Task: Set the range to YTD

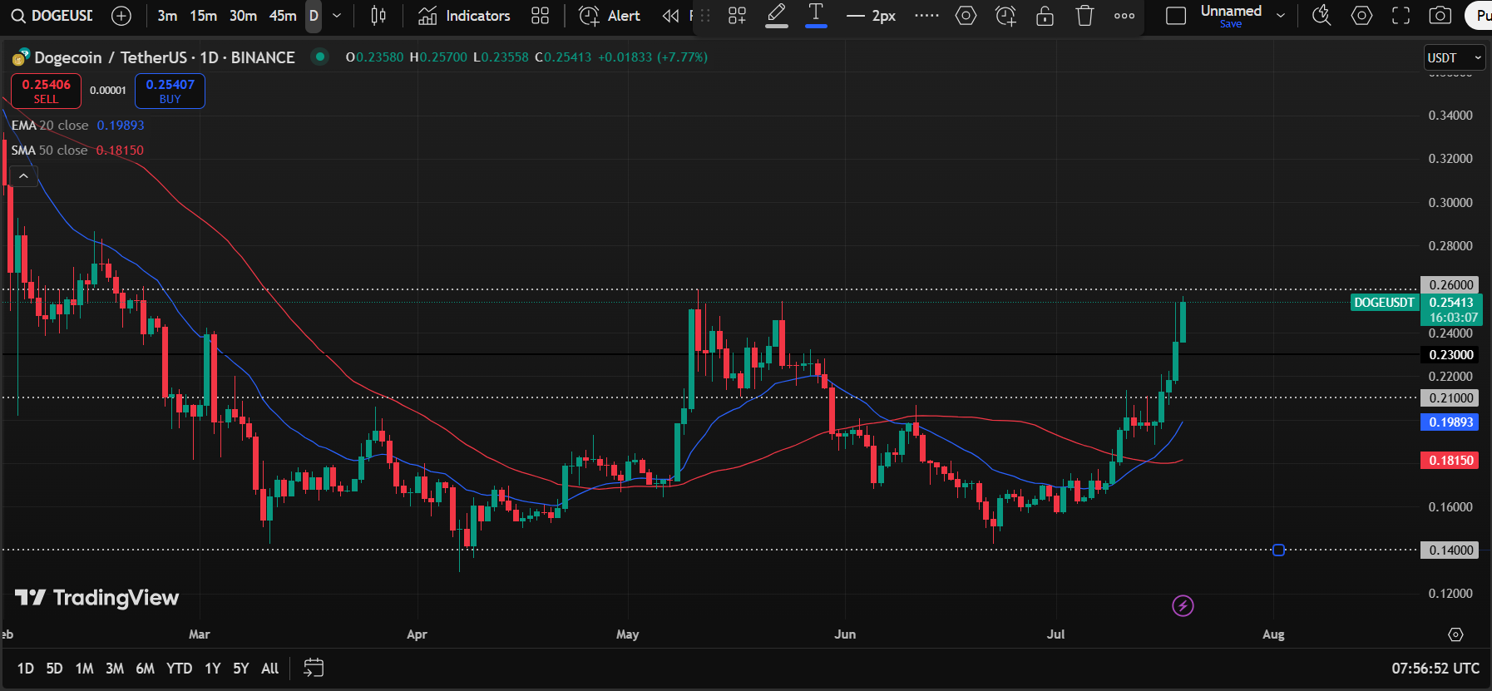Action: click(x=179, y=669)
